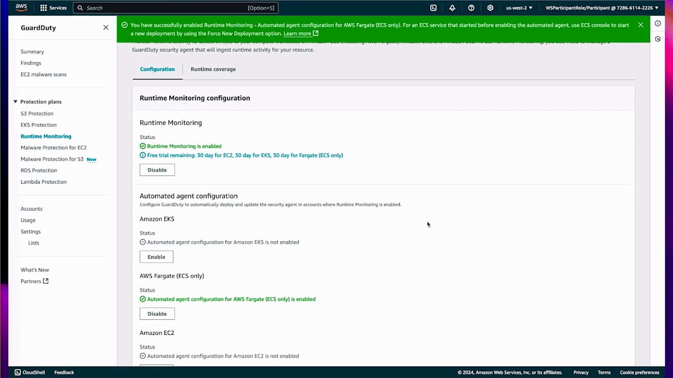Viewport: 673px width, 378px height.
Task: Open the info panel icon on right edge
Action: click(x=658, y=24)
